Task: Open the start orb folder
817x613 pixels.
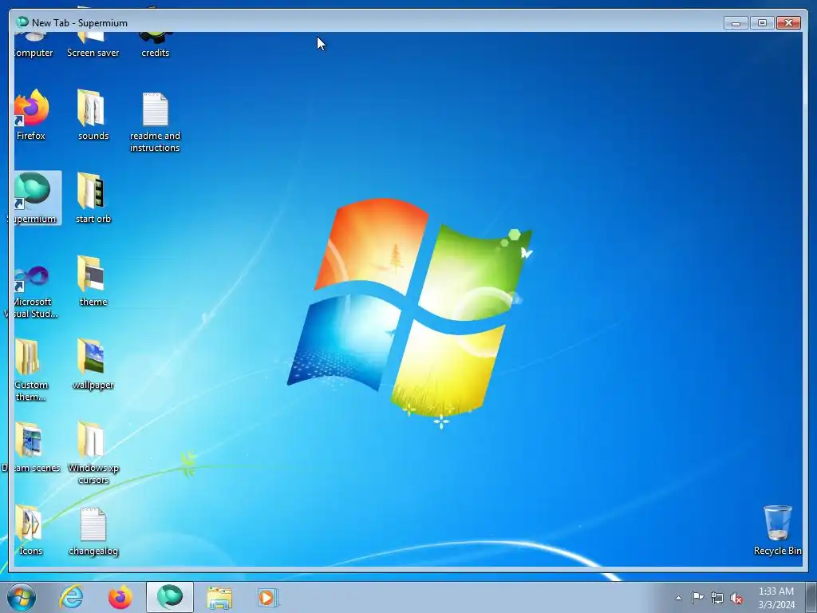Action: pos(93,198)
